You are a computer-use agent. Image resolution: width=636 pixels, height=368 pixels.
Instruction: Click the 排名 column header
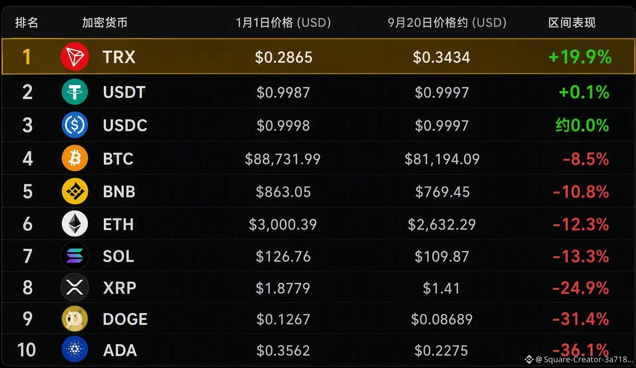tap(27, 23)
